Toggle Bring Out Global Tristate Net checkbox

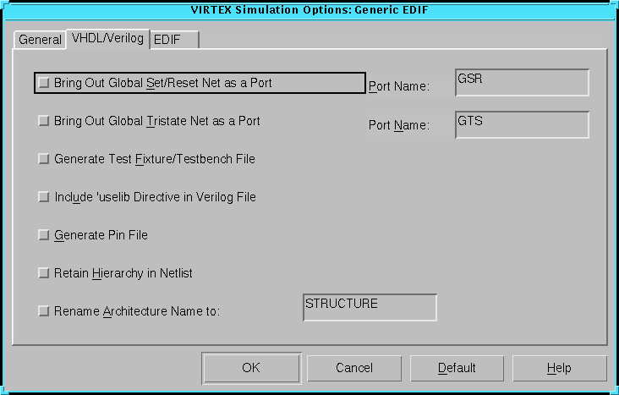44,121
